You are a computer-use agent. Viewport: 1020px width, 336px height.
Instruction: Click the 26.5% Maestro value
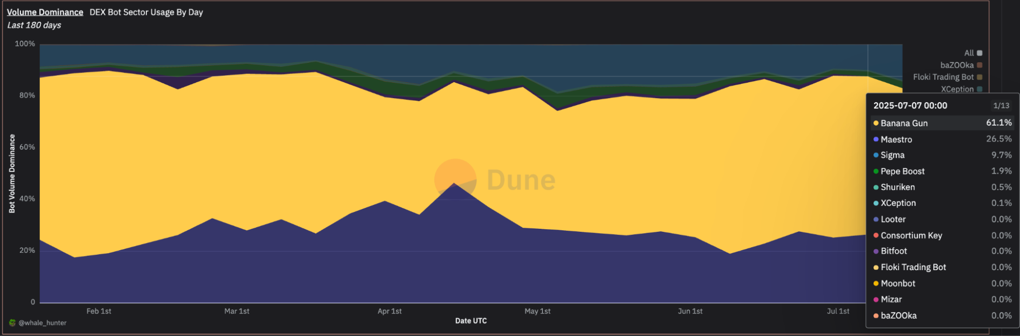pyautogui.click(x=999, y=139)
